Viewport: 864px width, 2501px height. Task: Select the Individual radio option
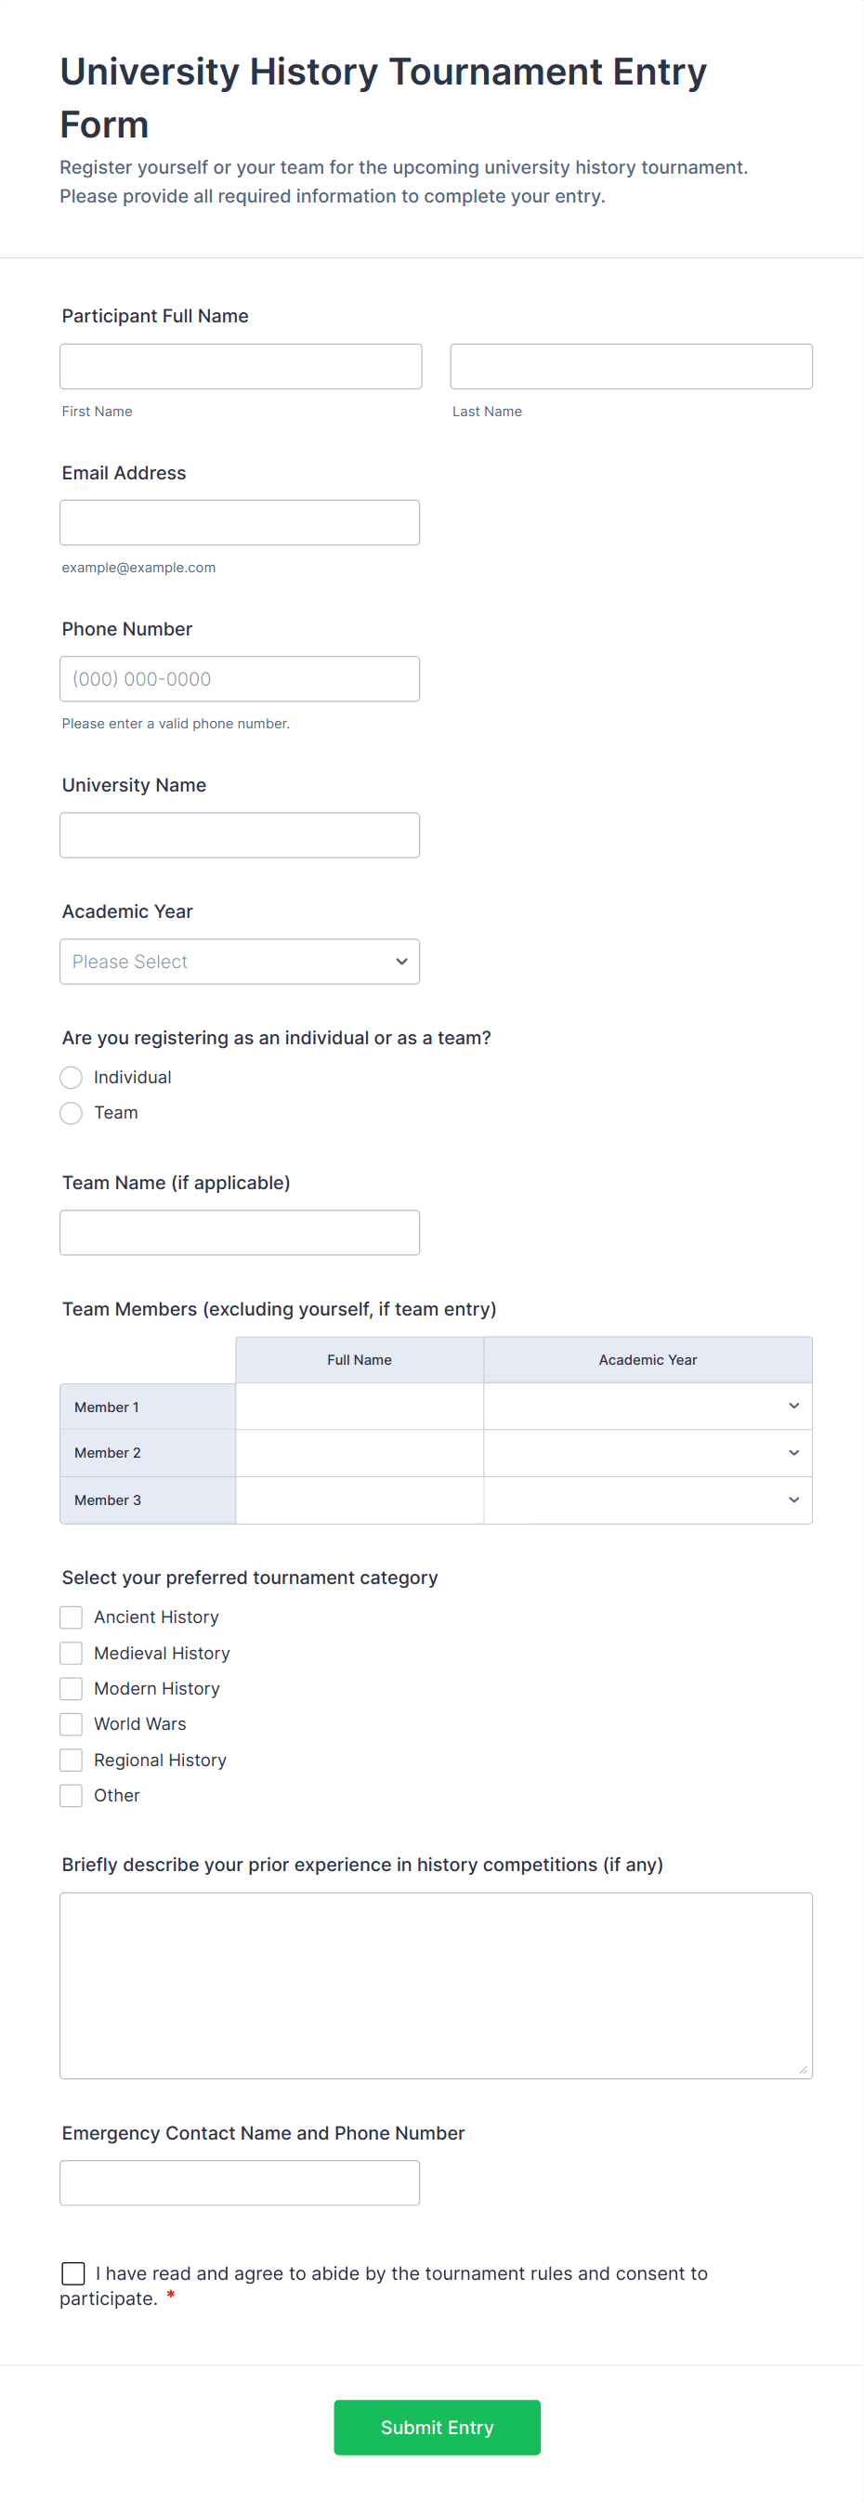pos(71,1078)
